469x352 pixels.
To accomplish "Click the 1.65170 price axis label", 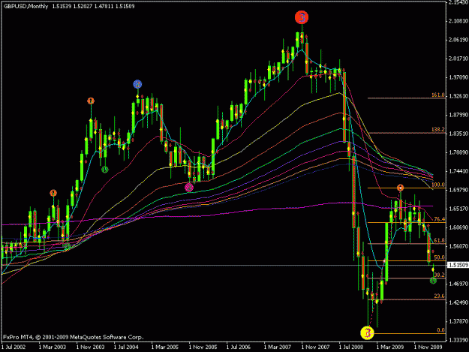I will (458, 209).
